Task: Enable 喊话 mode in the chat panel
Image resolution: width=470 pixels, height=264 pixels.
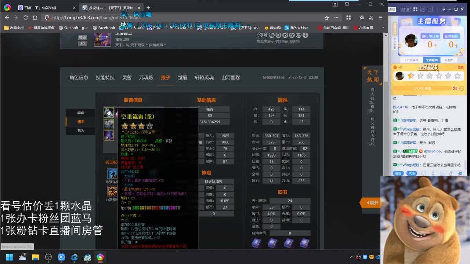Action: click(398, 173)
